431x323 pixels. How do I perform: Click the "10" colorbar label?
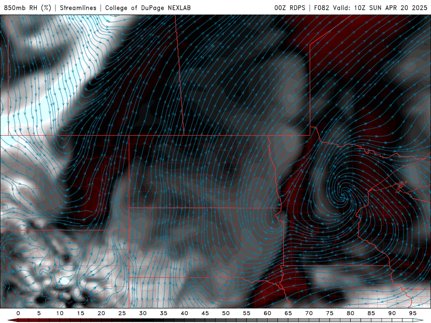(x=60, y=313)
